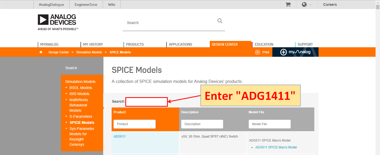Click the search magnifier icon
This screenshot has width=380, height=155.
pyautogui.click(x=220, y=21)
